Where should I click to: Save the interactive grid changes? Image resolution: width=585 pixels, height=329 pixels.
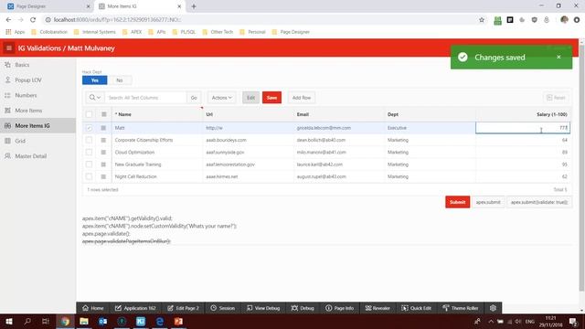point(271,98)
